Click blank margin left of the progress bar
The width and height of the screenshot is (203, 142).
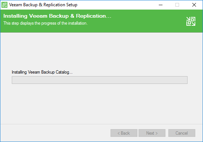[x=6, y=80]
